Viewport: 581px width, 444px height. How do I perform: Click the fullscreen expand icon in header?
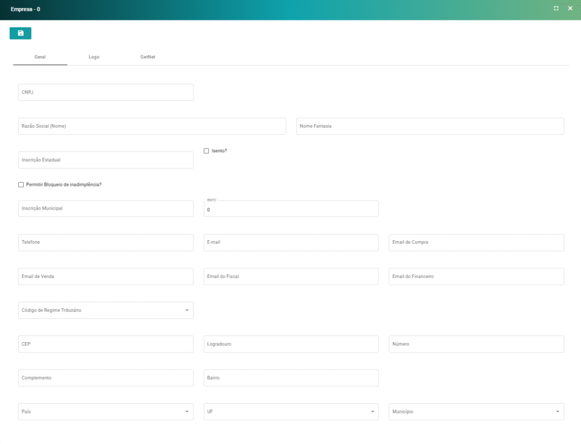click(556, 8)
